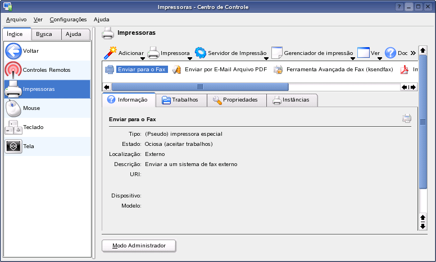436x262 pixels.
Task: Switch to the Busca tab
Action: 46,34
